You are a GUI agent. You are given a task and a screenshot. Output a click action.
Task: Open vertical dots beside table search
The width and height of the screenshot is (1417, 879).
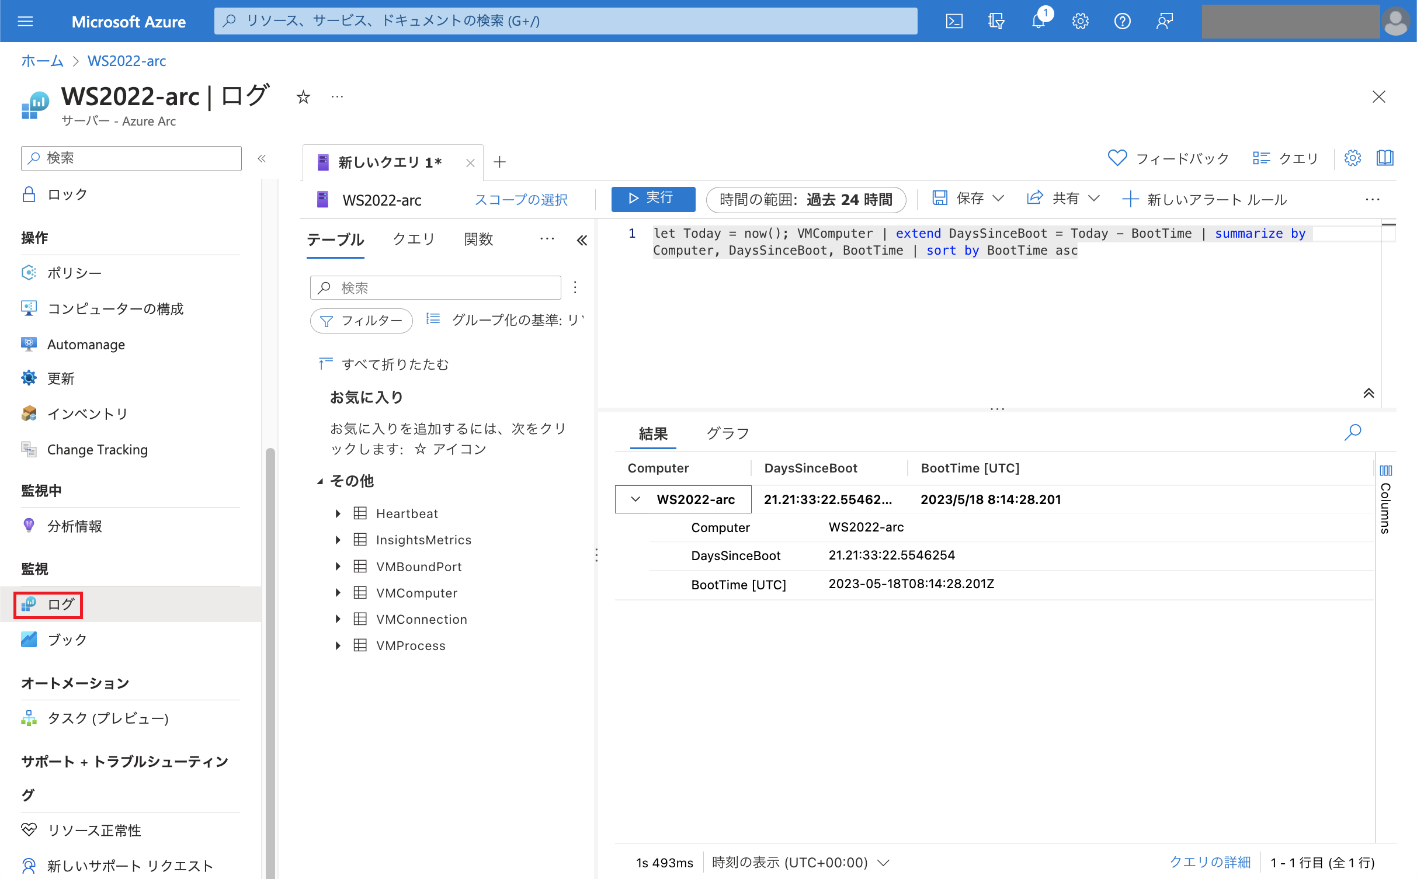point(575,287)
